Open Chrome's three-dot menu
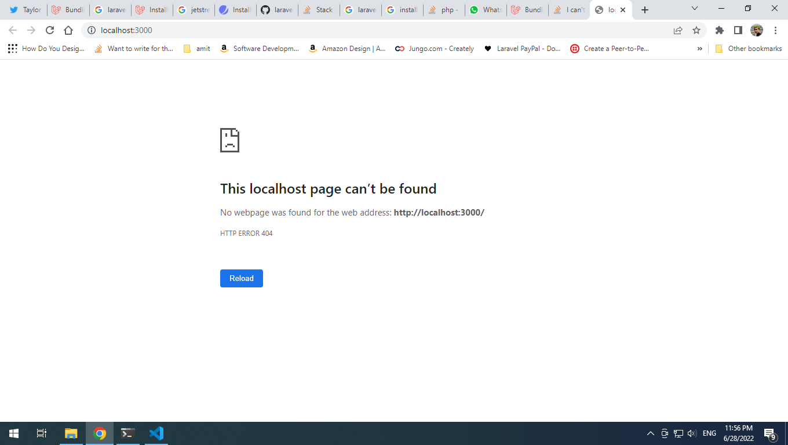Viewport: 788px width, 445px height. click(x=775, y=30)
